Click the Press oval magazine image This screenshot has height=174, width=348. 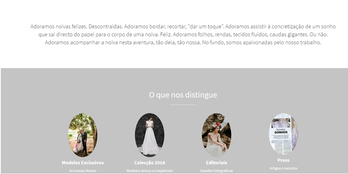[283, 134]
